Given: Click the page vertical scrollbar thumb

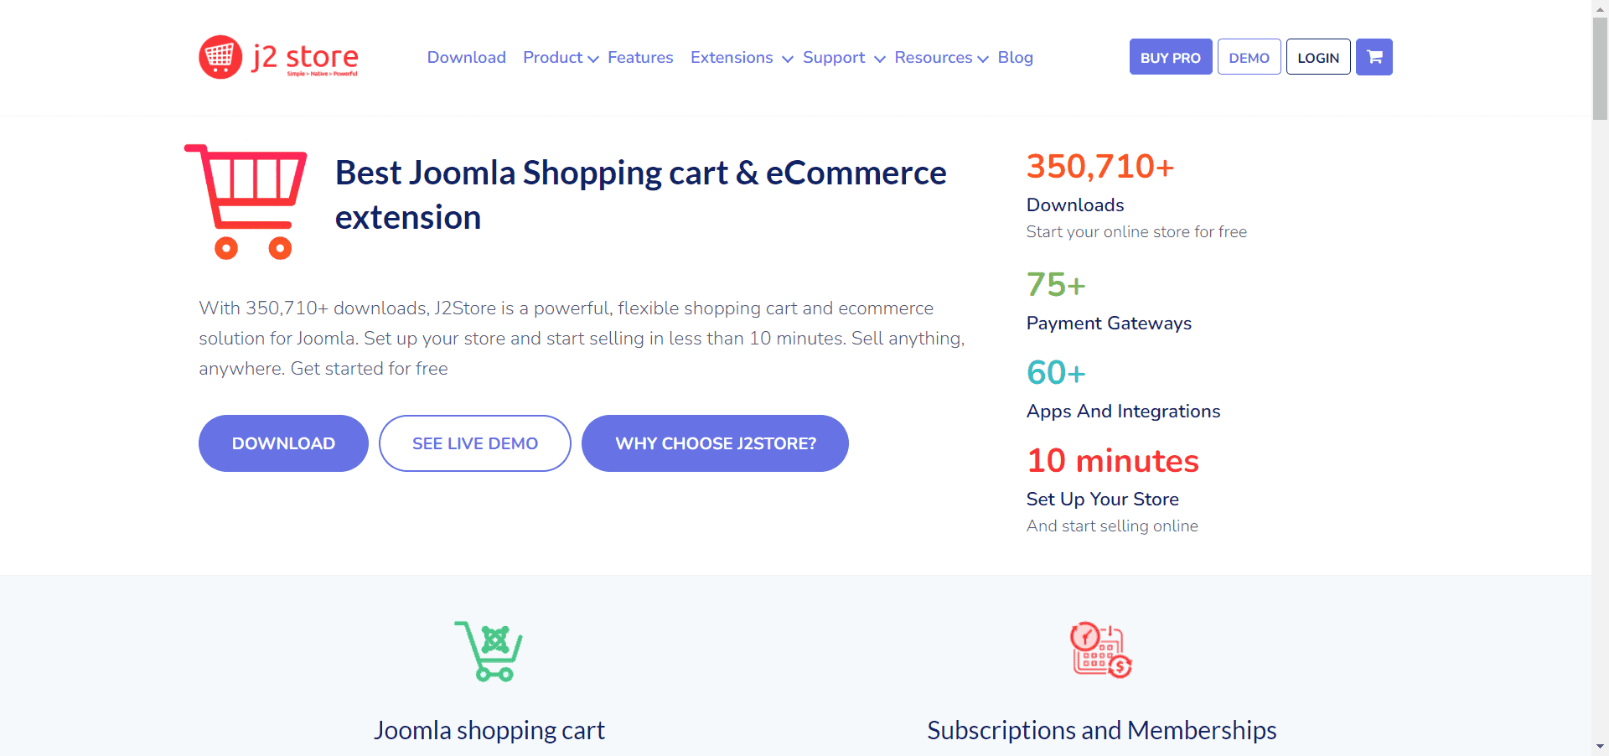Looking at the screenshot, I should (1600, 69).
